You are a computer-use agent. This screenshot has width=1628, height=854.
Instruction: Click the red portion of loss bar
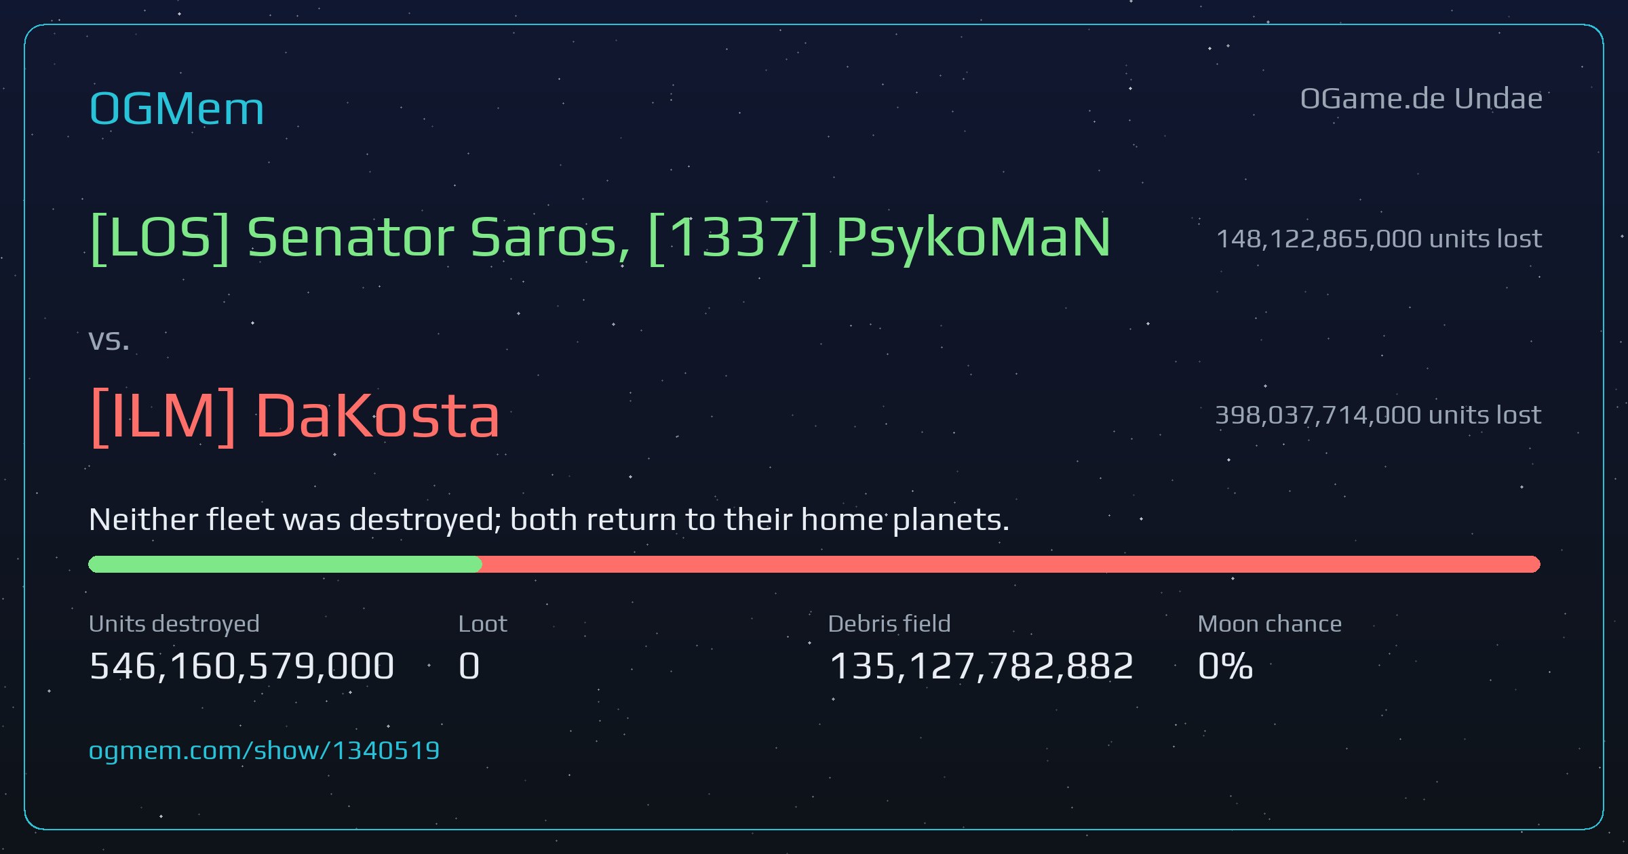(x=1011, y=564)
